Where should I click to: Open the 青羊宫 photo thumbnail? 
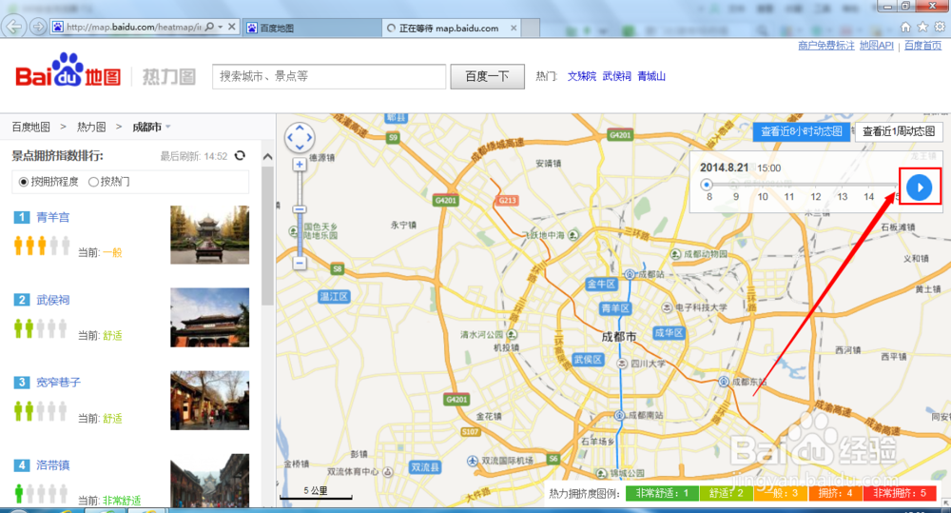click(210, 234)
